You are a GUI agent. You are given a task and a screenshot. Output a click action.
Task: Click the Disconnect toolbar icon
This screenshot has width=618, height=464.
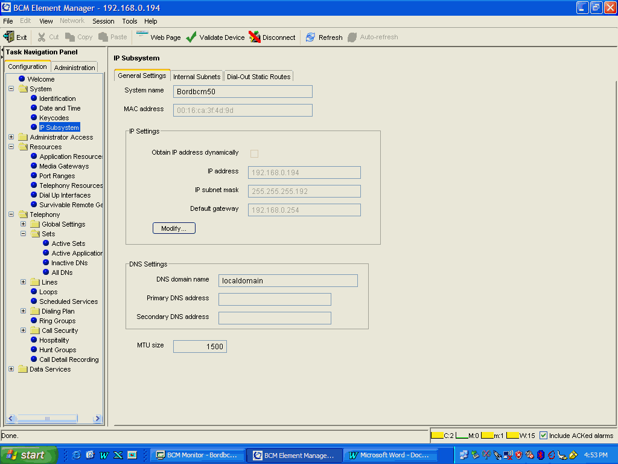[x=255, y=37]
